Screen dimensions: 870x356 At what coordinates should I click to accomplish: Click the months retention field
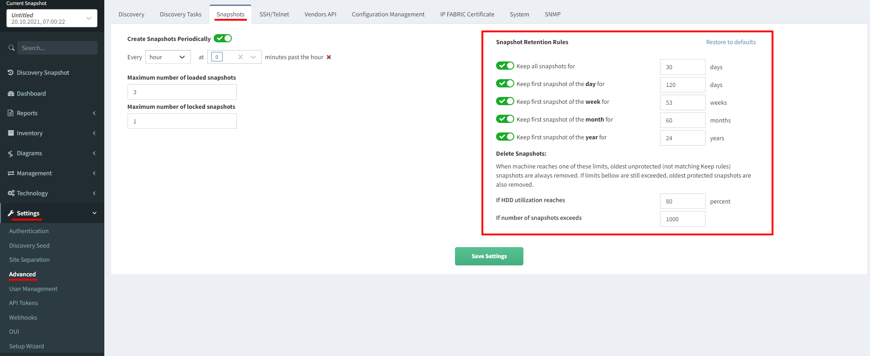pyautogui.click(x=683, y=120)
